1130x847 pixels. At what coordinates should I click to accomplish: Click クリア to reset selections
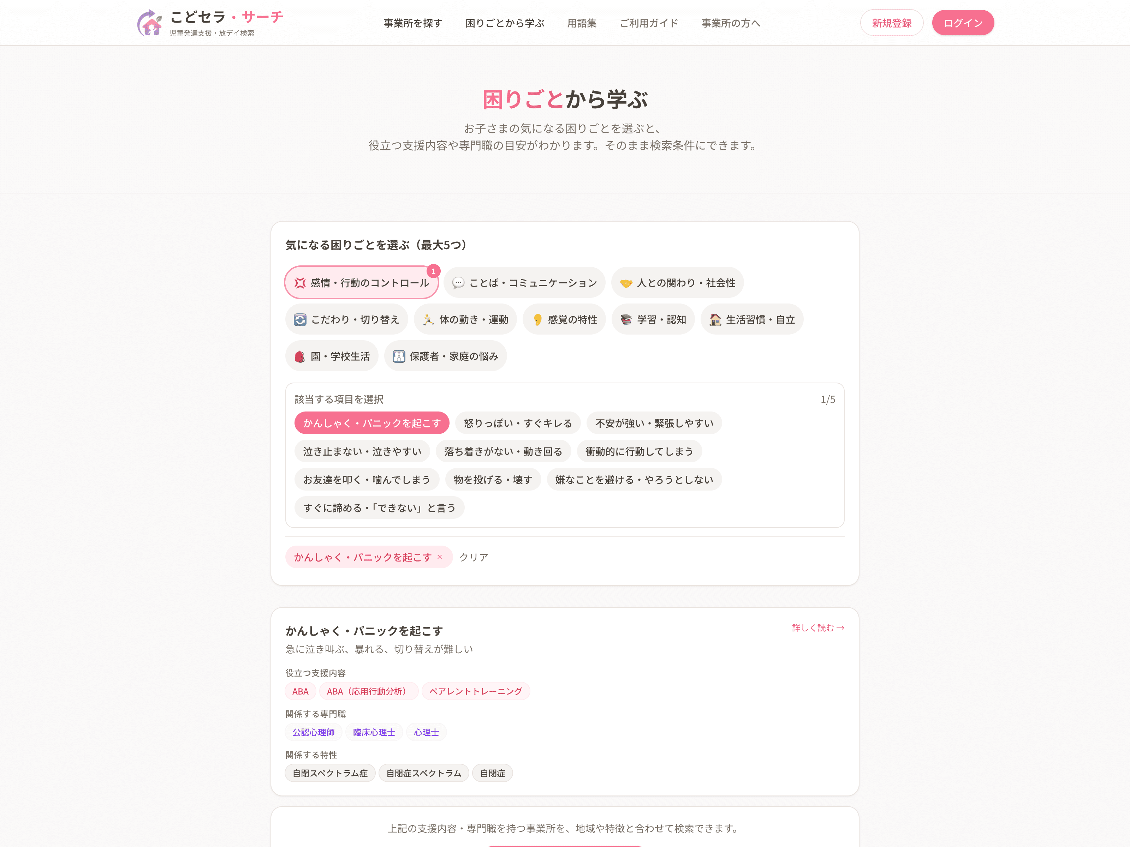pyautogui.click(x=474, y=557)
